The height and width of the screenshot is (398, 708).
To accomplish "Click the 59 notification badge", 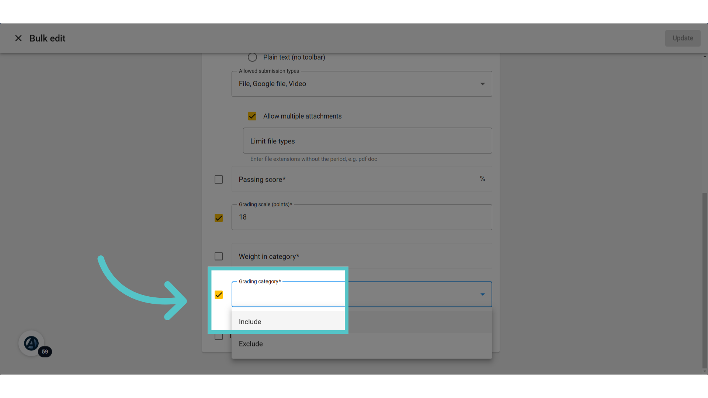I will pos(45,352).
